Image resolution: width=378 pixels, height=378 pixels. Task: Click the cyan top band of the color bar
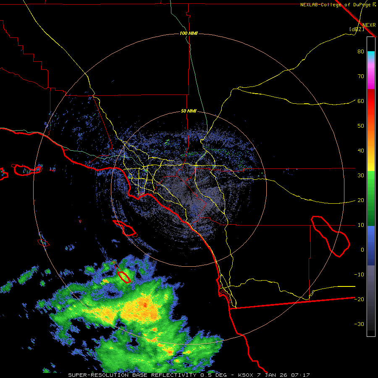[371, 55]
